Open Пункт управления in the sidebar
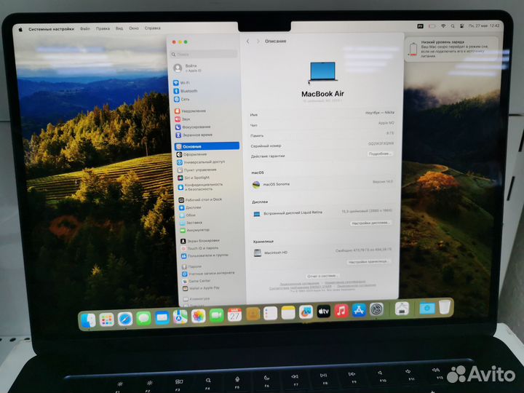This screenshot has height=393, width=524. click(196, 170)
